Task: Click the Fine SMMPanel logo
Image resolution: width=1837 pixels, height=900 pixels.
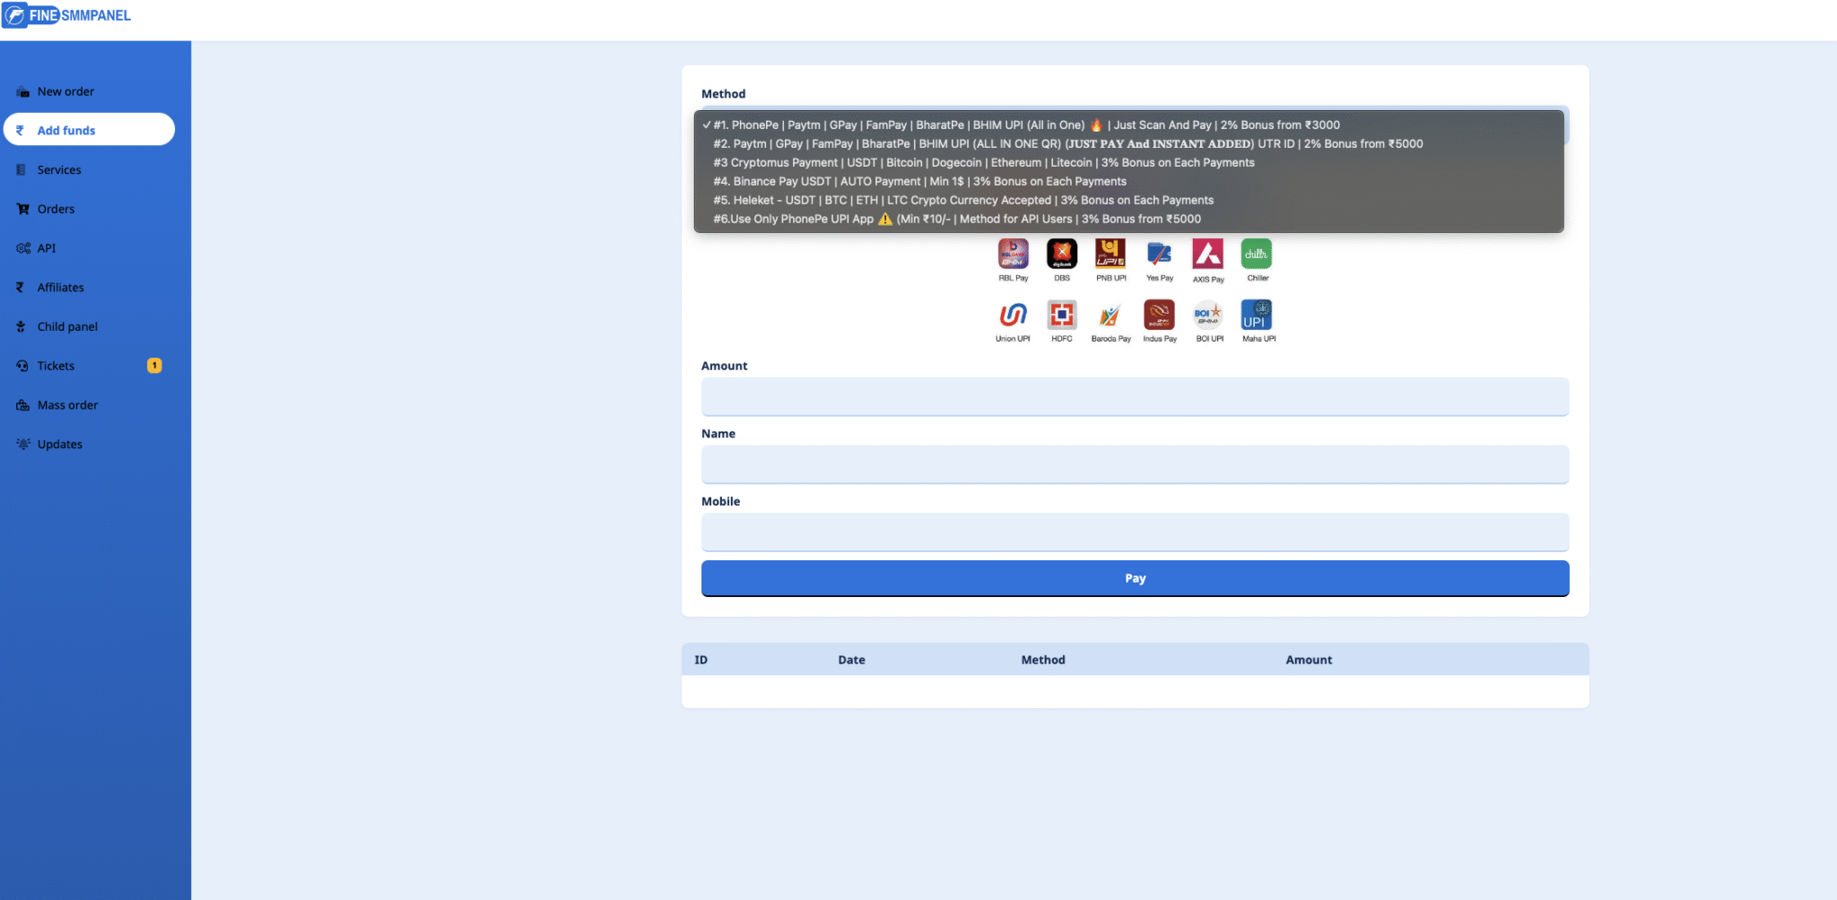Action: [x=67, y=15]
